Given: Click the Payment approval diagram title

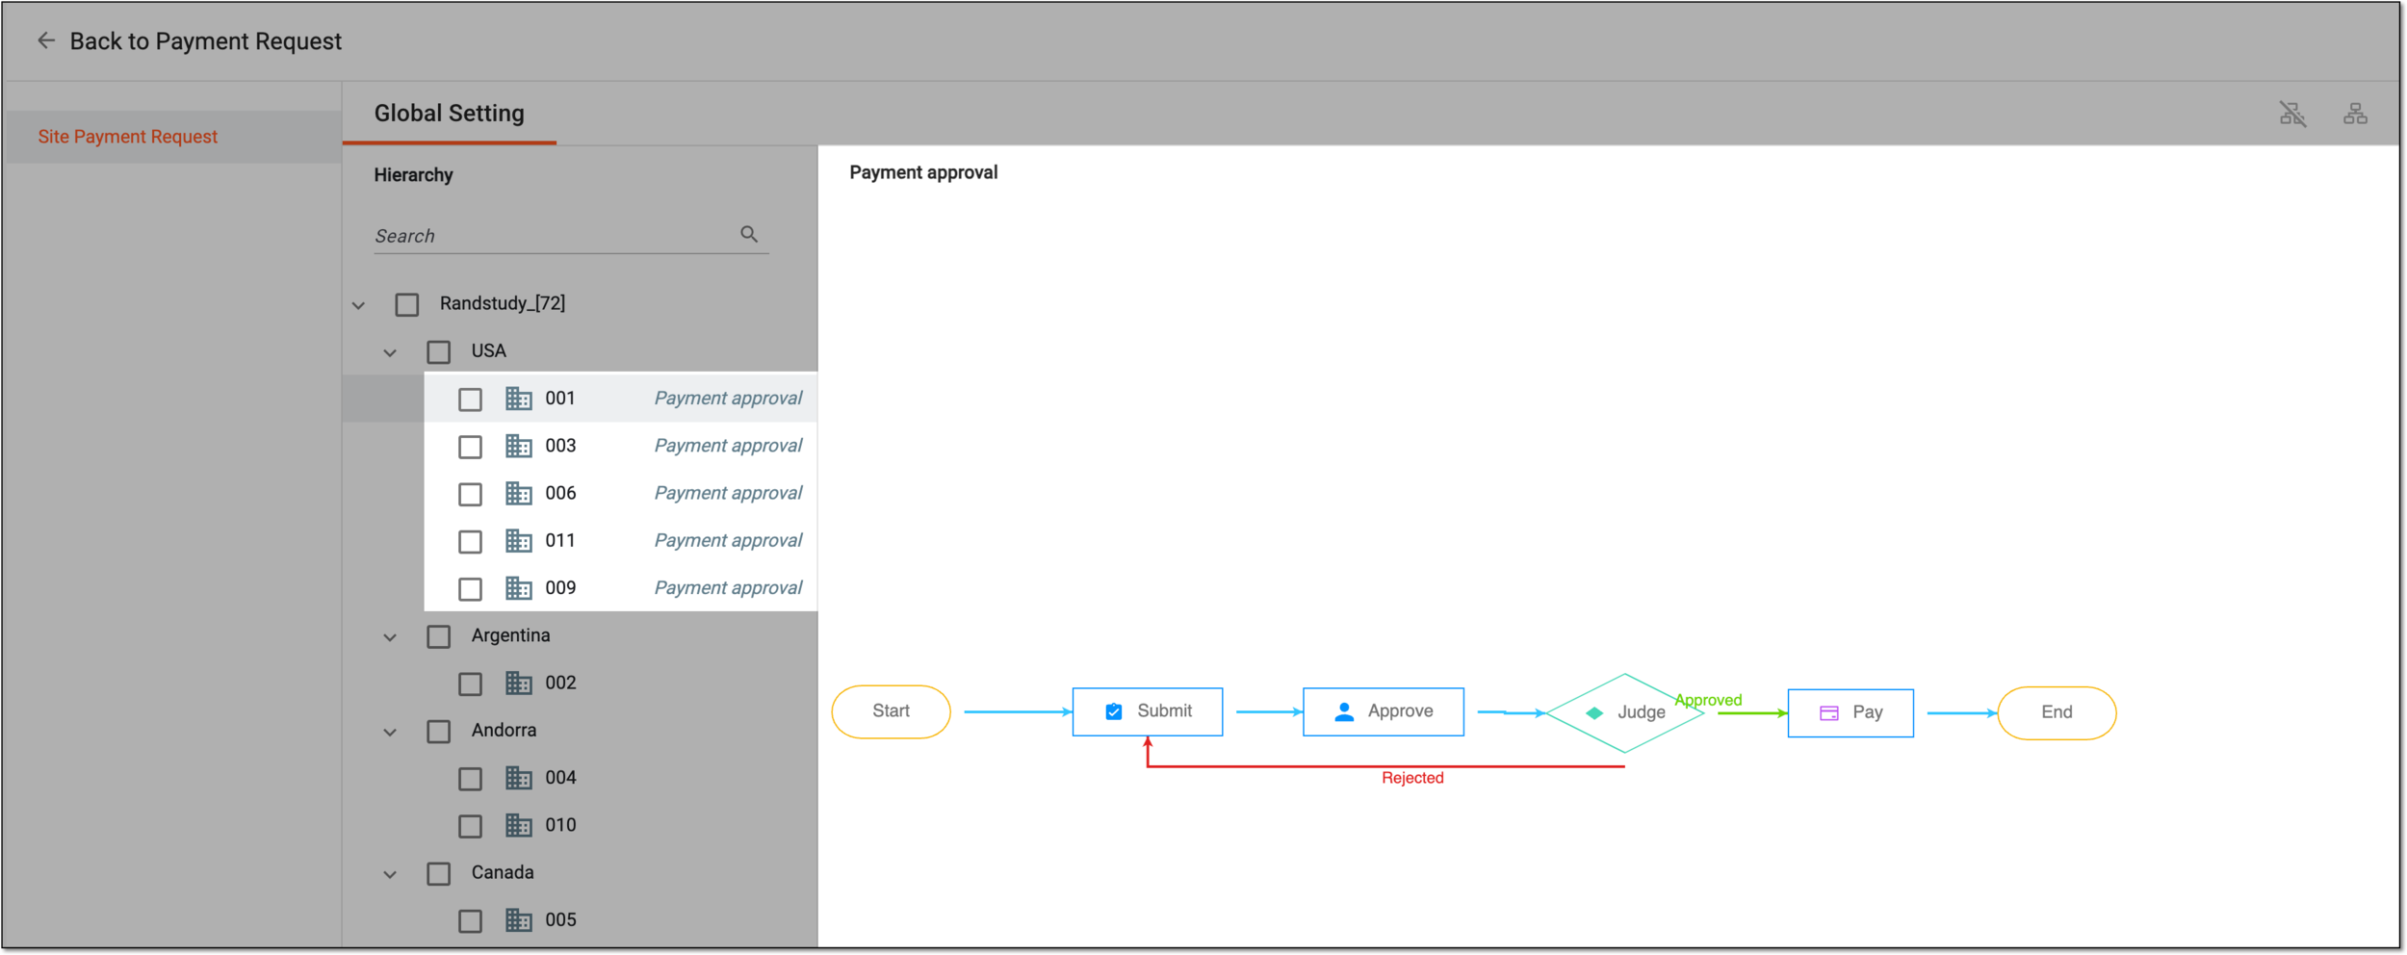Looking at the screenshot, I should pyautogui.click(x=923, y=173).
